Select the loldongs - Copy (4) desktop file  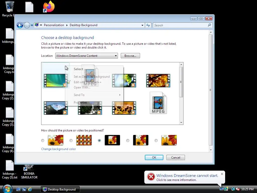[8, 143]
